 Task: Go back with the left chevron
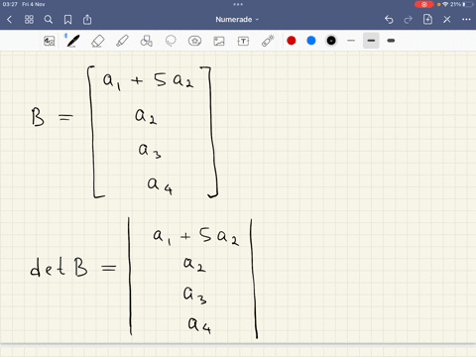click(9, 20)
